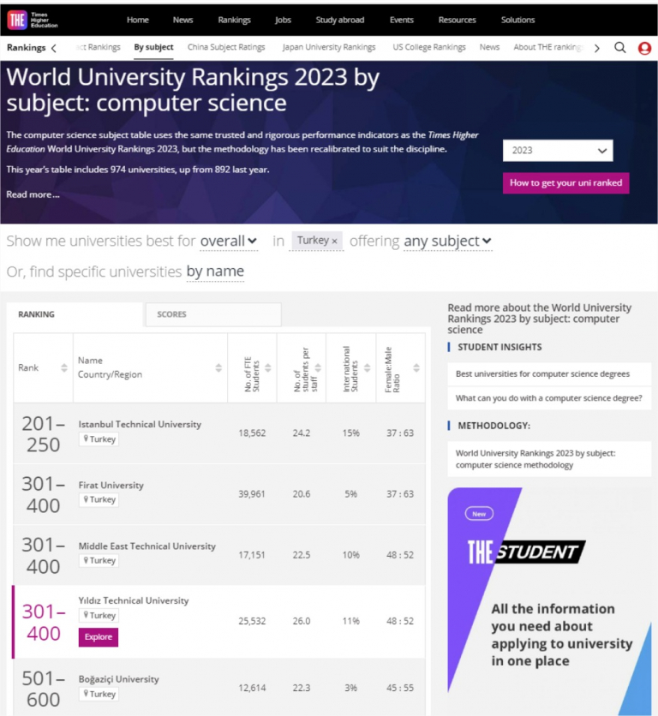This screenshot has height=716, width=658.
Task: Open the Rankings menu in top navigation
Action: [234, 20]
